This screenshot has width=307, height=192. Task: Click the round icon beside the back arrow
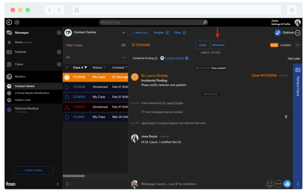pos(17,22)
